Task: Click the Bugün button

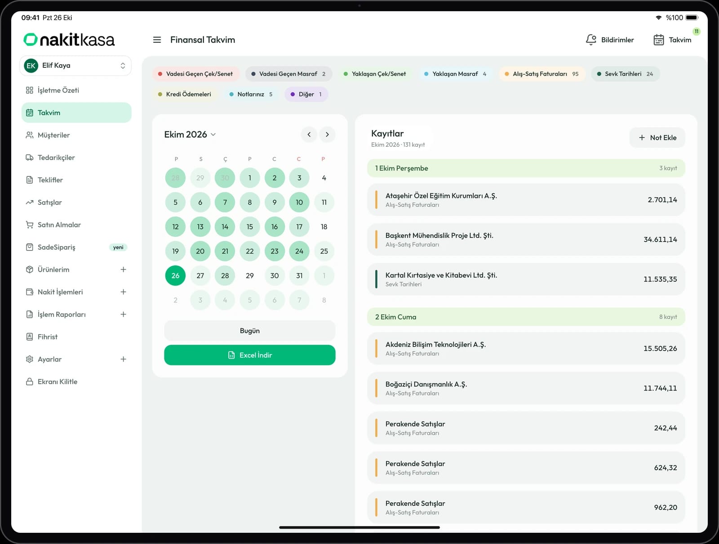Action: [x=250, y=331]
